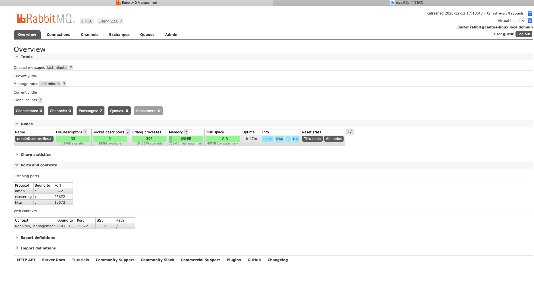Expand the Churn statistics section
The height and width of the screenshot is (283, 534).
click(33, 155)
